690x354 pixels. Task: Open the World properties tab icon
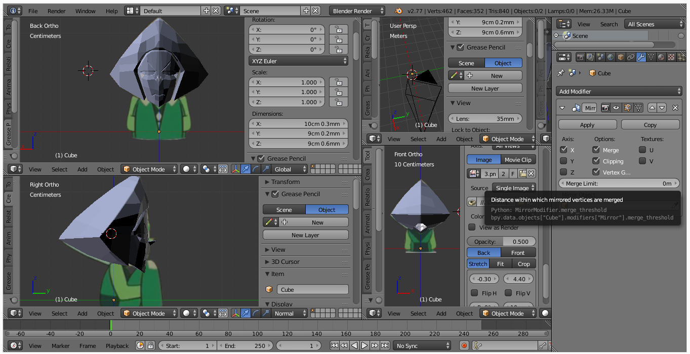pyautogui.click(x=611, y=57)
